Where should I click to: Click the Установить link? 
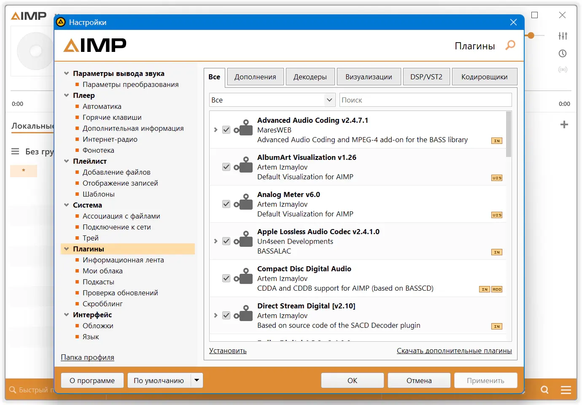228,351
